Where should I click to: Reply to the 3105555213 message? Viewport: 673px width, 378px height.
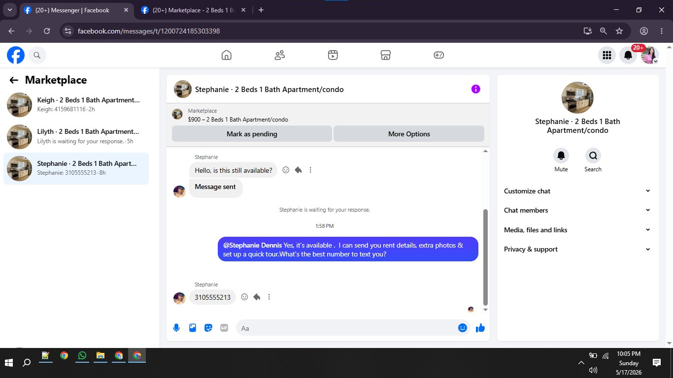[x=257, y=297]
